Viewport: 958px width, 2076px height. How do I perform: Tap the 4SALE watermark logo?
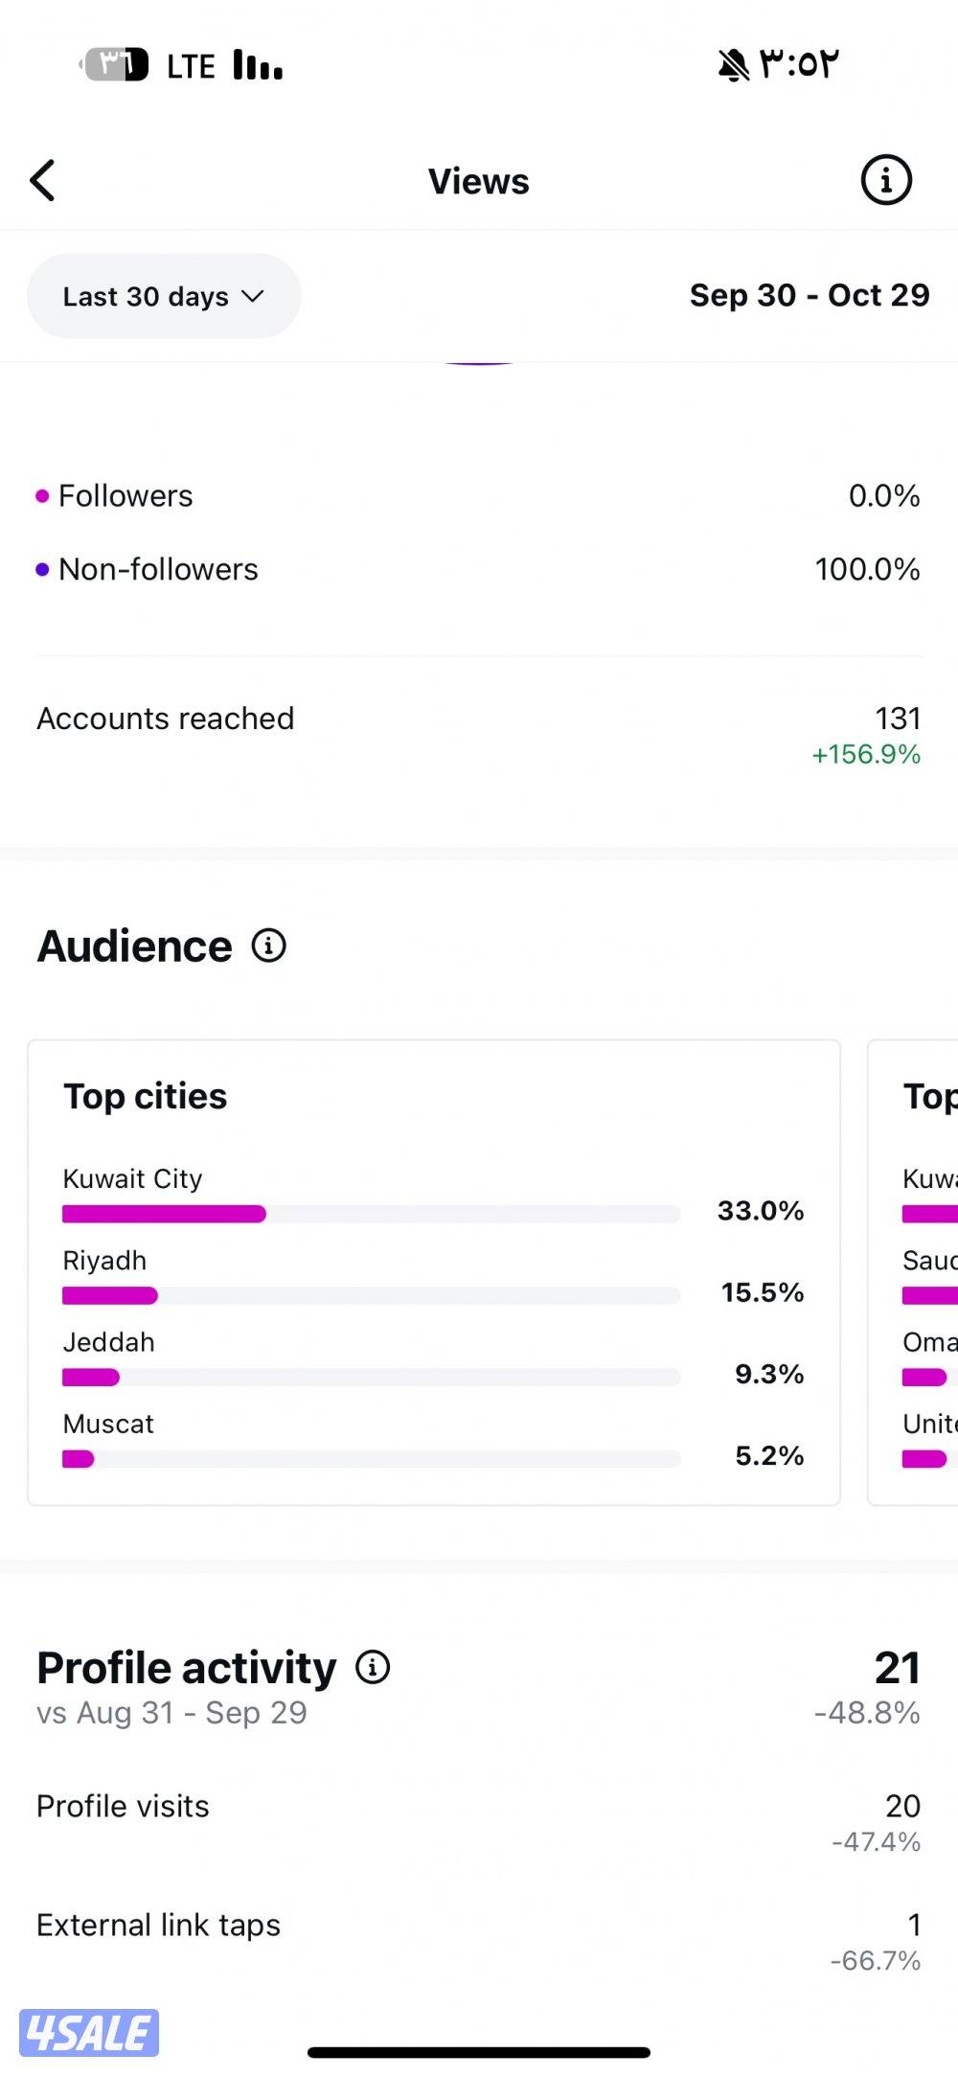coord(89,2032)
